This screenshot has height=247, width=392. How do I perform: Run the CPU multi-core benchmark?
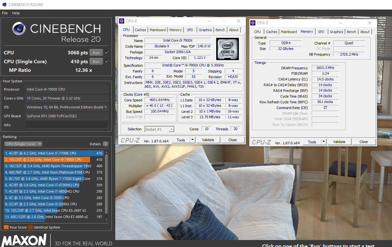(x=96, y=53)
